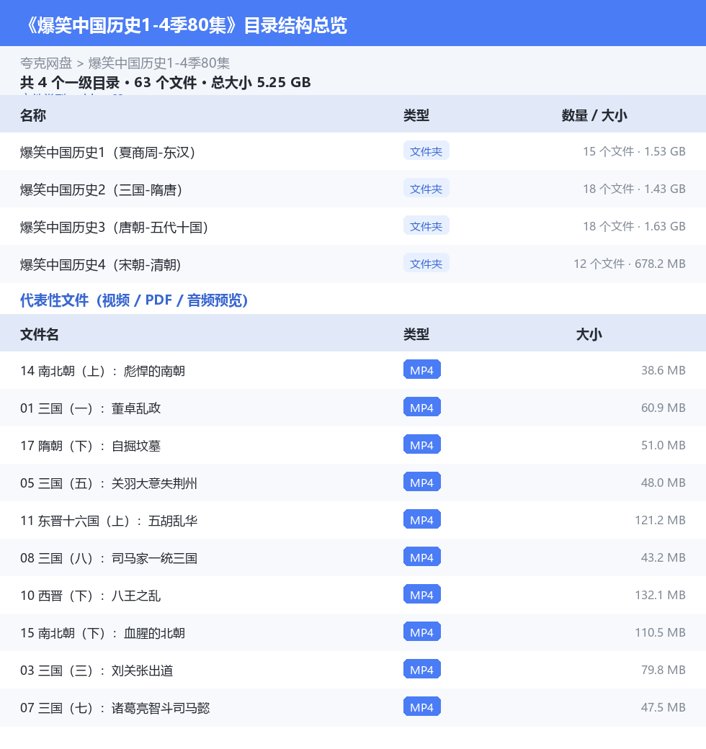706x749 pixels.
Task: Click the 大小 column header in the files table
Action: 589,334
